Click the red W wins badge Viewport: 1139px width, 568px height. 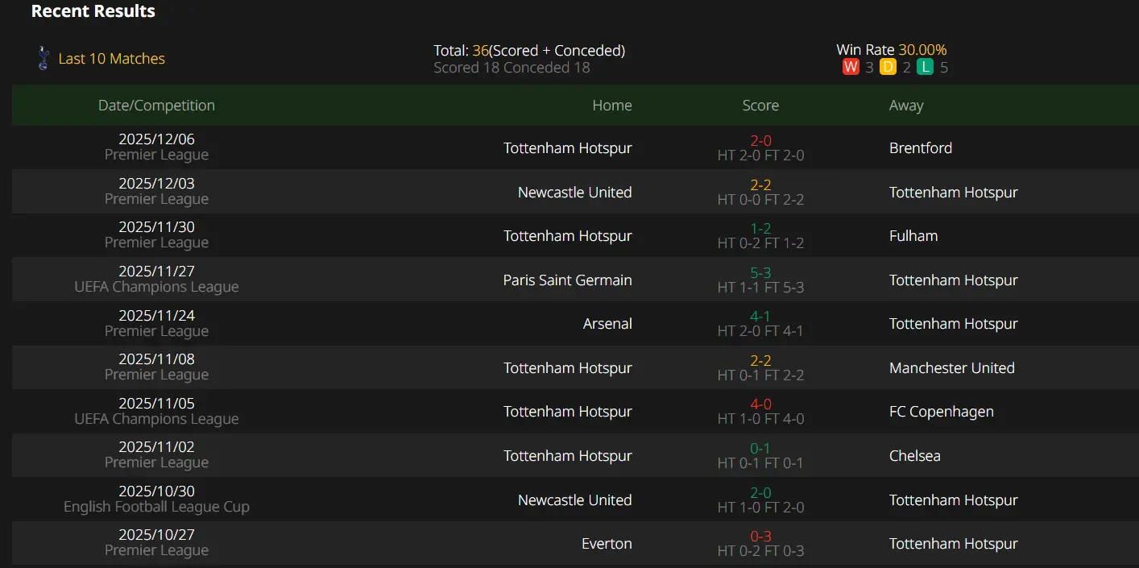(x=851, y=68)
